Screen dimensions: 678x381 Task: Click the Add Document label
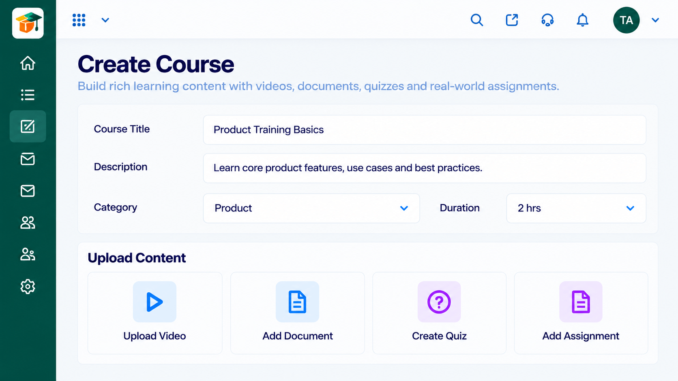(x=297, y=336)
